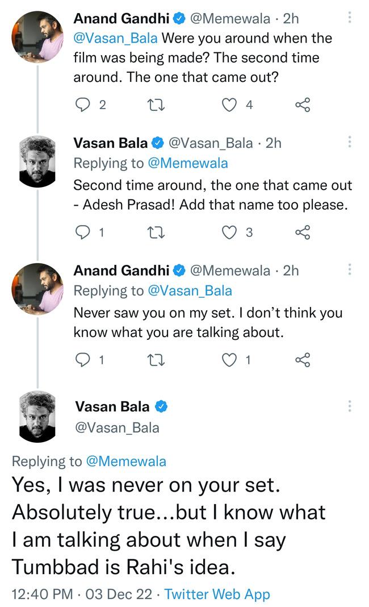
Task: Reply to the 'Never saw you' tweet
Action: [83, 359]
